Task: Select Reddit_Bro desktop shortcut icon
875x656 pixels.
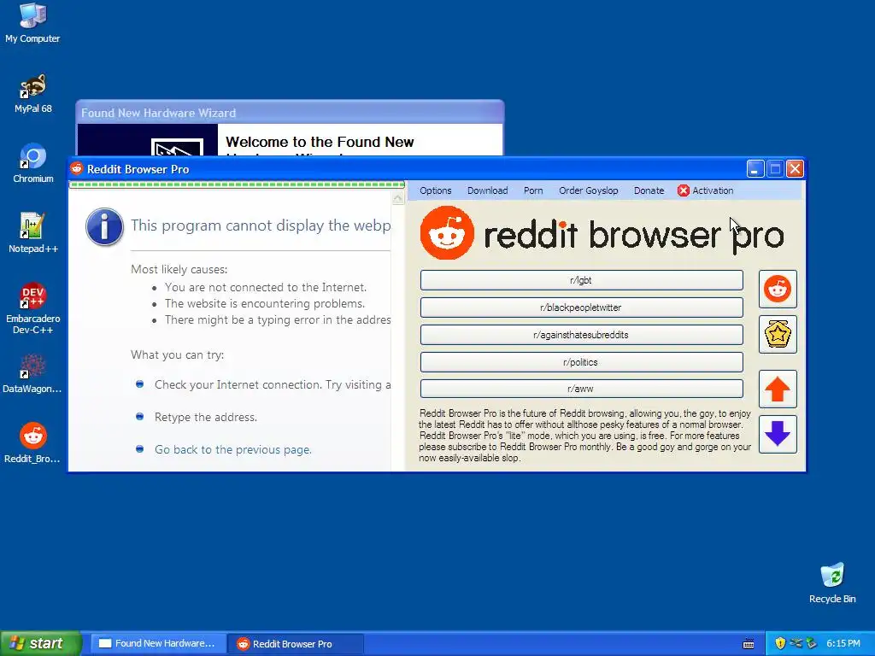Action: pyautogui.click(x=32, y=443)
